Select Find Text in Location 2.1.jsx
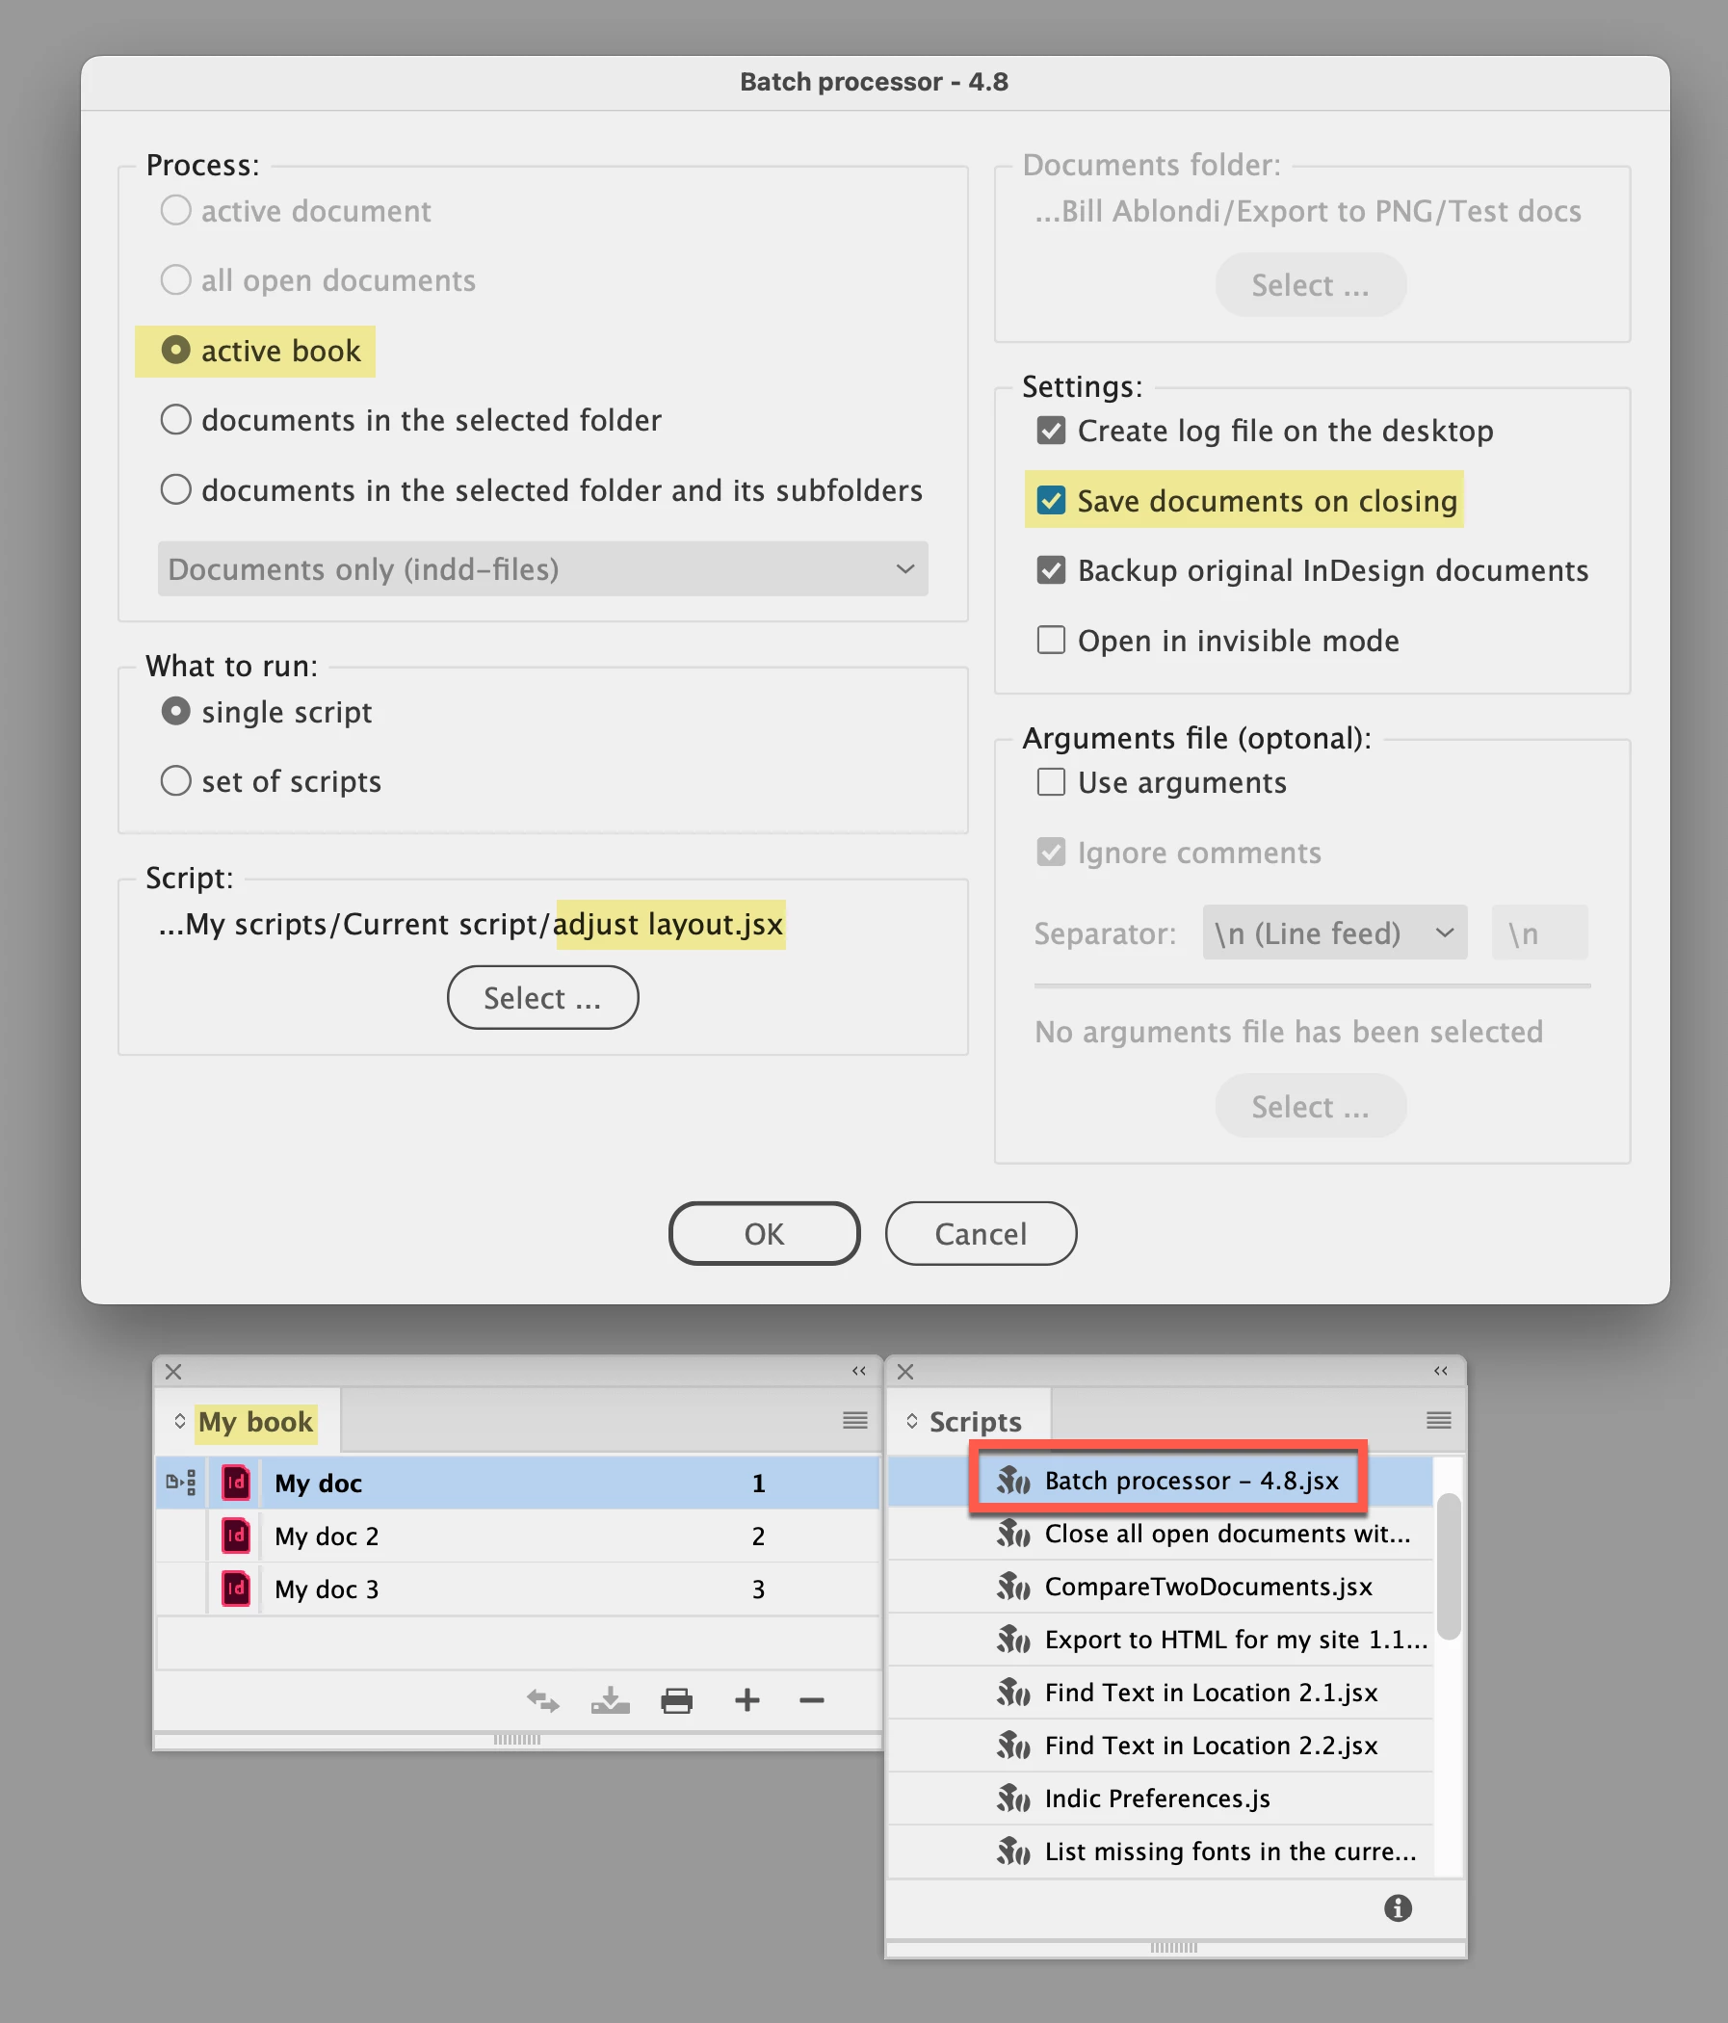Screen dimensions: 1728x2023 1161,1692
